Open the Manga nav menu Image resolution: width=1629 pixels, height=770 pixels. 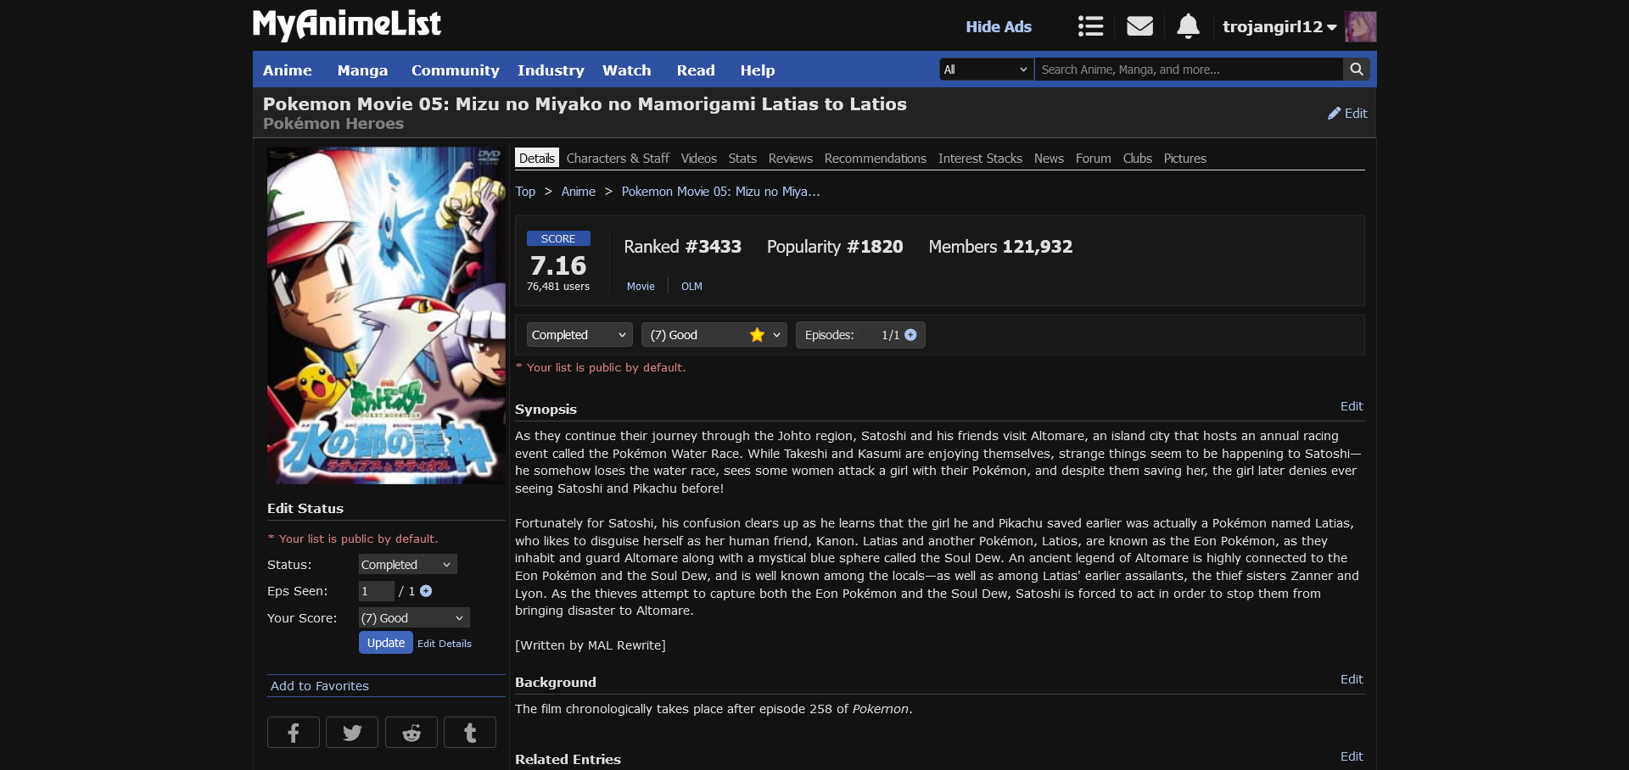click(x=362, y=70)
